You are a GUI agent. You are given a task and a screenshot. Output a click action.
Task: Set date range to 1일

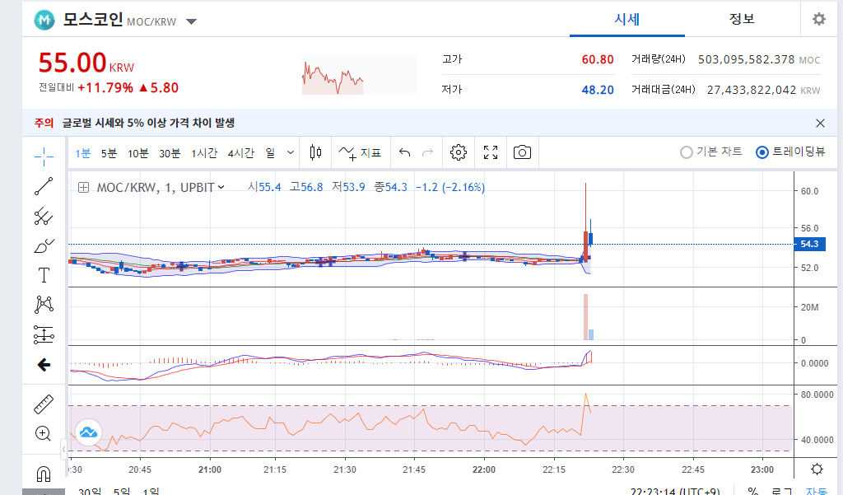point(151,491)
